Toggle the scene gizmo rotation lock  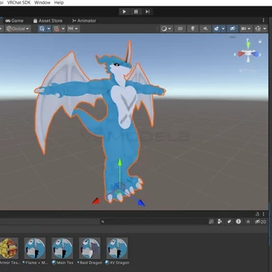coord(260,41)
